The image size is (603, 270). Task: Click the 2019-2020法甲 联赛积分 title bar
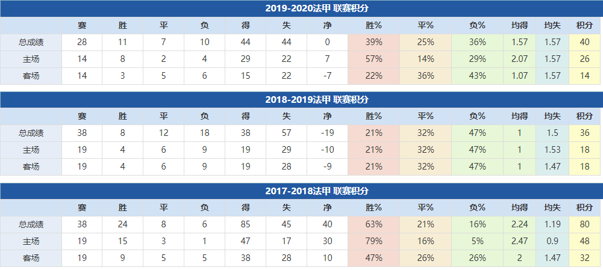point(316,8)
